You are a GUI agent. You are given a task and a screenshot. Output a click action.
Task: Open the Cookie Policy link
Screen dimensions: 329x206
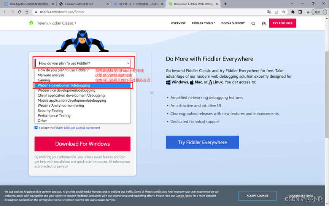[x=184, y=196]
